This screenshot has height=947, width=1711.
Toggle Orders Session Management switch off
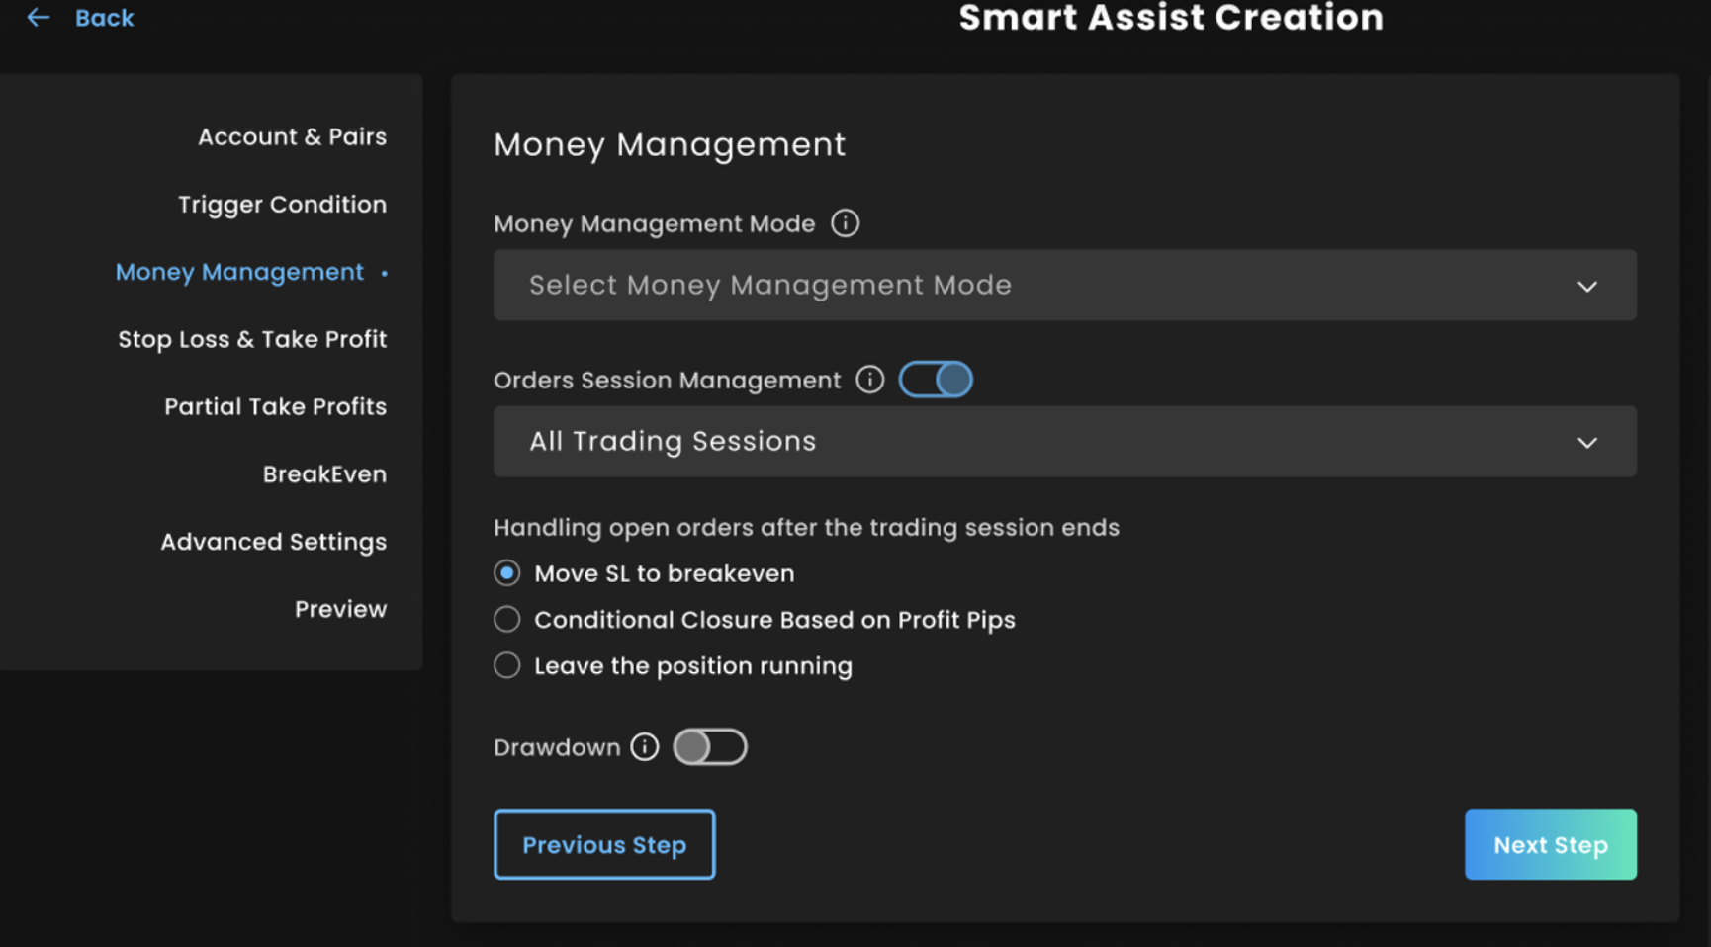[x=936, y=380]
